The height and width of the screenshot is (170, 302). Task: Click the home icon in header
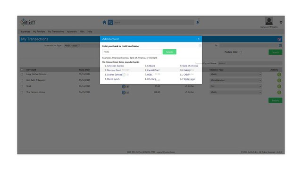[104, 22]
